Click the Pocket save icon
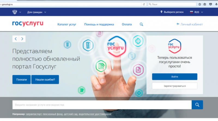 point(210,4)
